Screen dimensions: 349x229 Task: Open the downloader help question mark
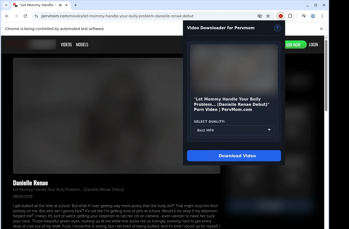coord(277,28)
